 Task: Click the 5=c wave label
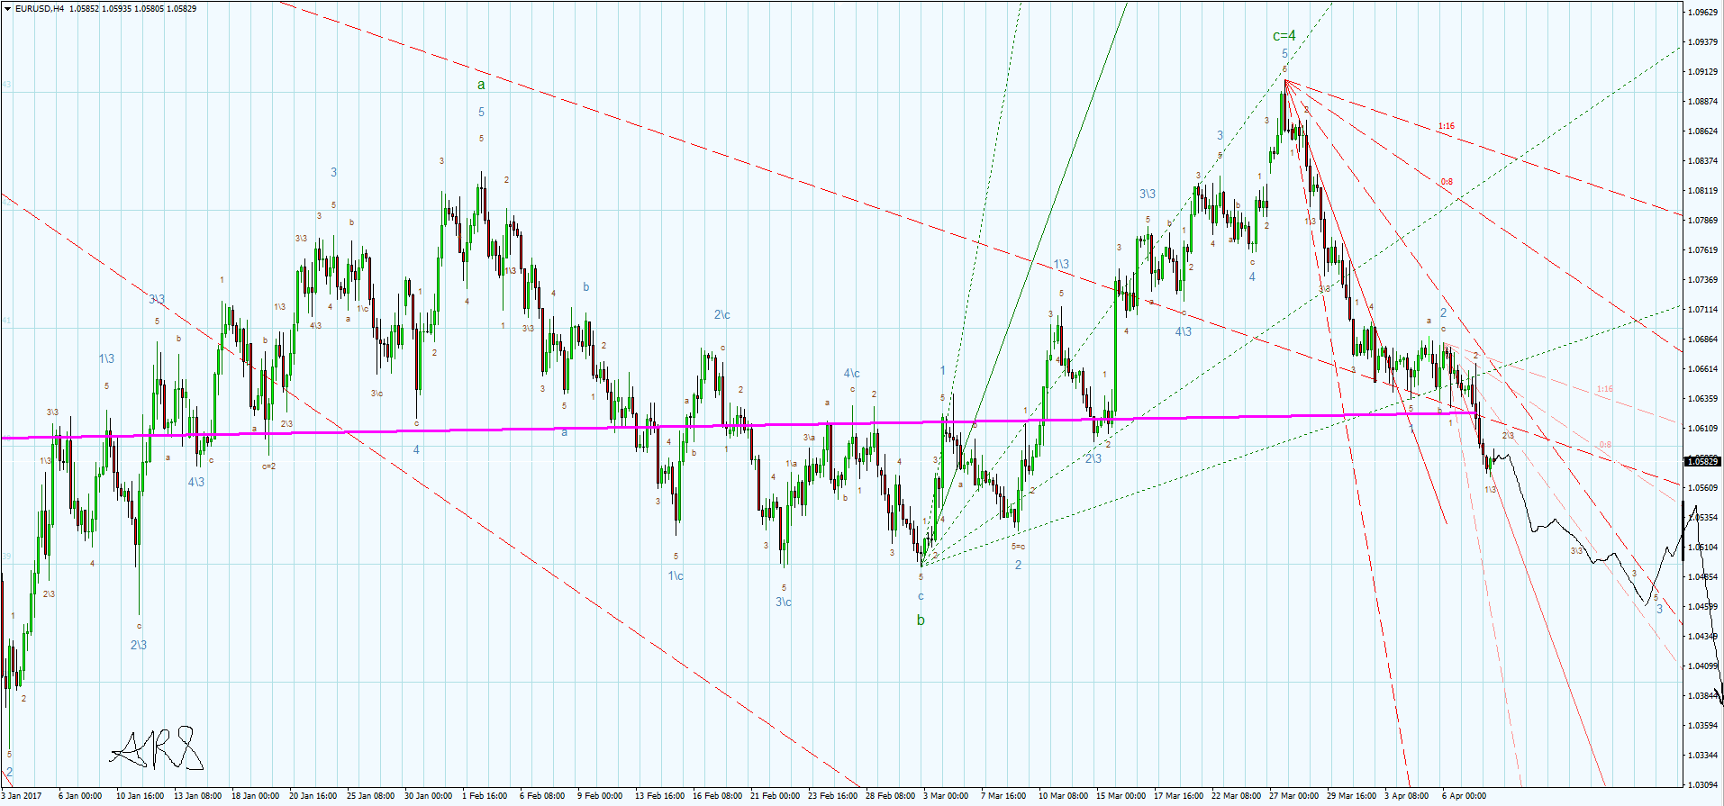pyautogui.click(x=1018, y=546)
